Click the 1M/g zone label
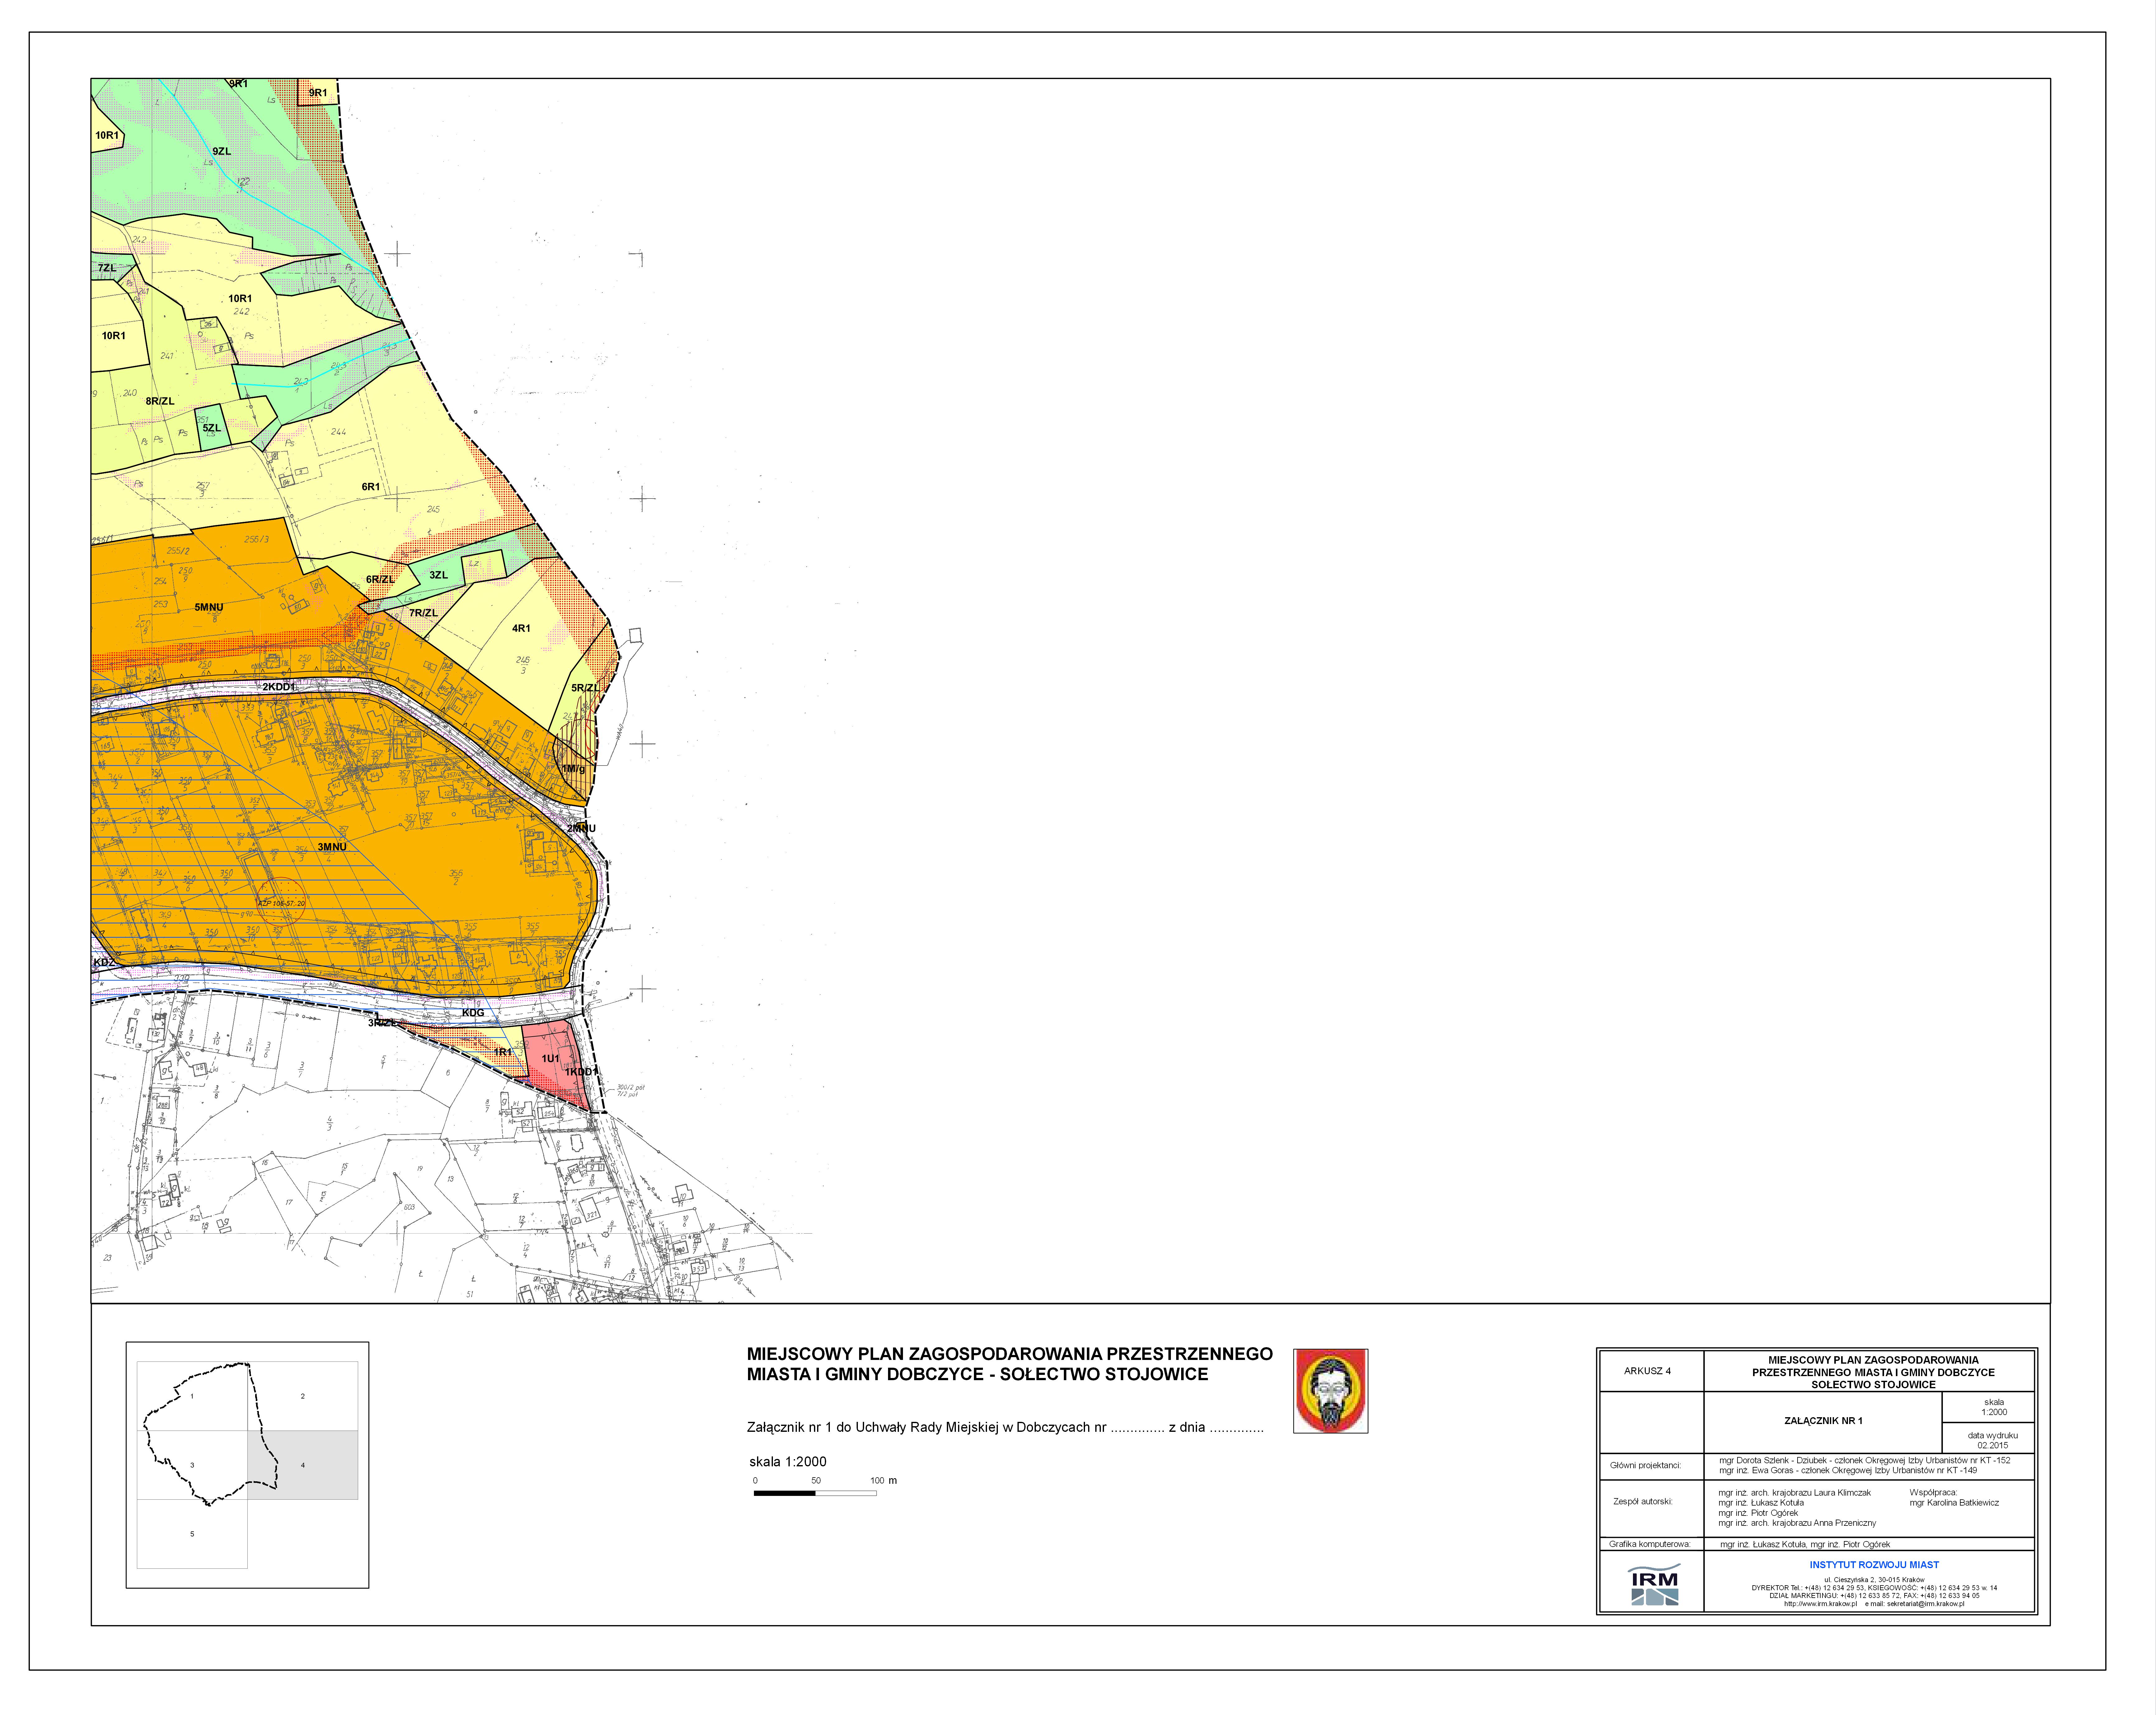 click(573, 769)
